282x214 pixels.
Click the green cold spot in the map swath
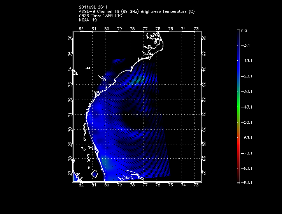[138, 80]
